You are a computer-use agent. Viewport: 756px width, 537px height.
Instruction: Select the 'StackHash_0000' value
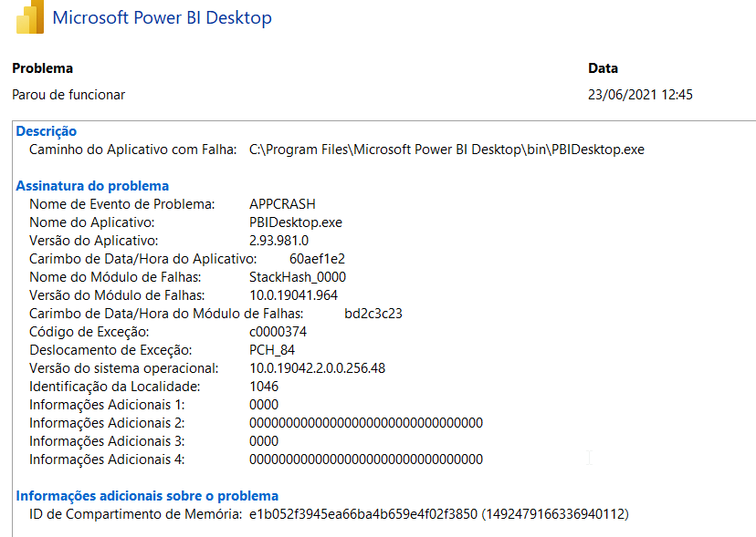point(298,277)
